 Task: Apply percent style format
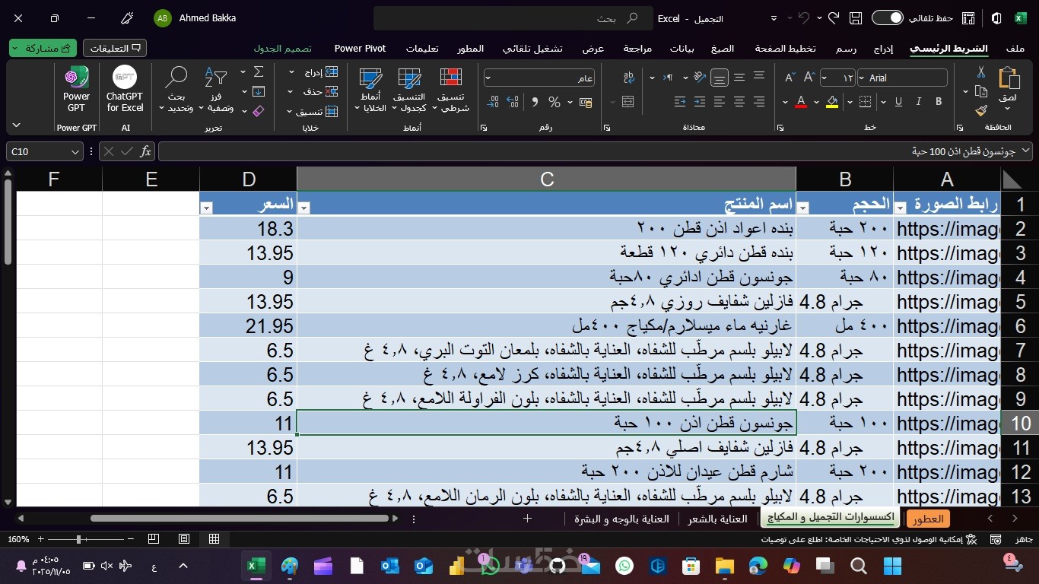(554, 102)
